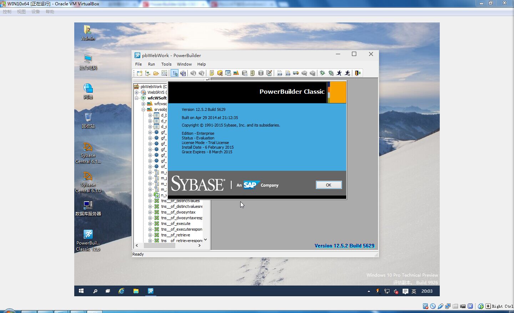Open the Action Center tray icon
This screenshot has width=514, height=313.
(405, 291)
